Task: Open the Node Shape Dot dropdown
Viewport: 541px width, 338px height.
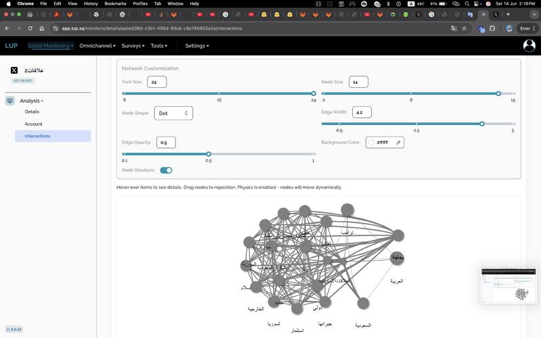Action: 173,113
